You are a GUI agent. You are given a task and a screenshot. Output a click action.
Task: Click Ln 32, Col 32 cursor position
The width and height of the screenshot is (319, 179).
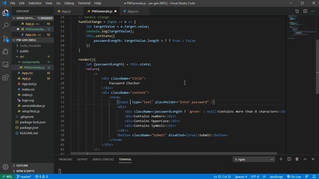222,177
